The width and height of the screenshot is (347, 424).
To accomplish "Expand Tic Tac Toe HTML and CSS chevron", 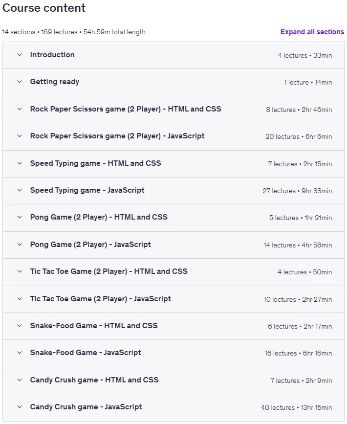I will tap(20, 271).
